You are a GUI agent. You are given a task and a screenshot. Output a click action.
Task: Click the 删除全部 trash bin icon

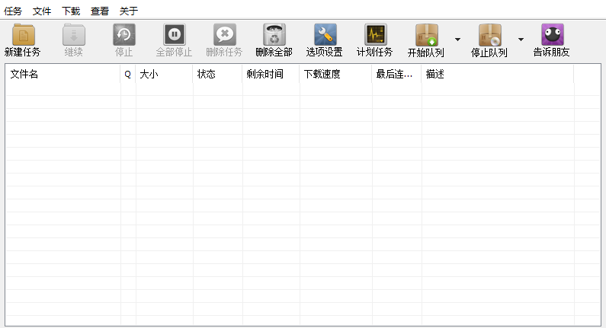(x=274, y=35)
